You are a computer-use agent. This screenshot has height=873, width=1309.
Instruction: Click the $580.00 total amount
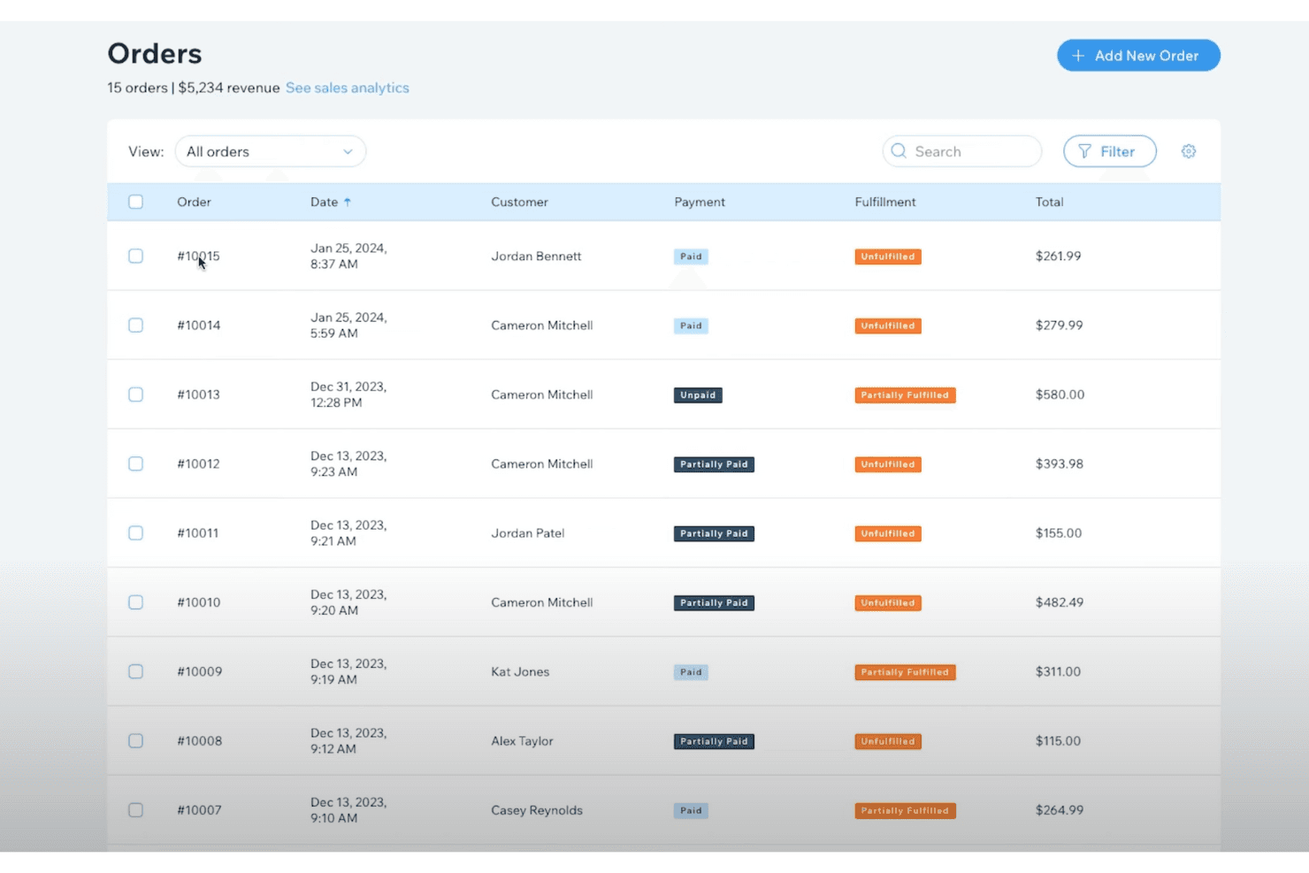[x=1060, y=394]
